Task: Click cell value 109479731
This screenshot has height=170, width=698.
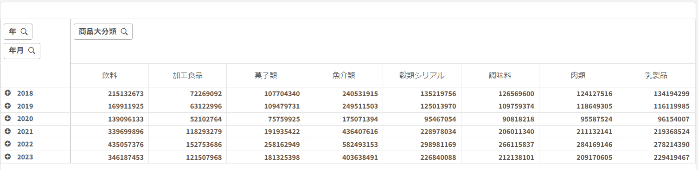Action: pyautogui.click(x=282, y=106)
